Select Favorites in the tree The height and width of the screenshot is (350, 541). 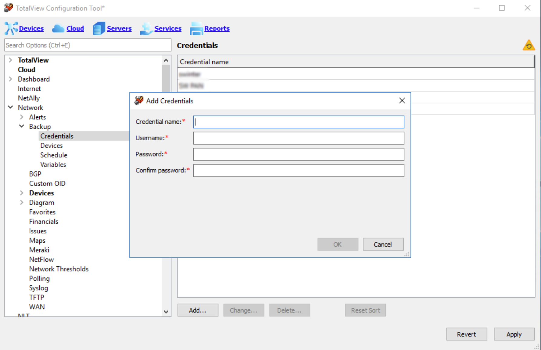click(x=42, y=212)
